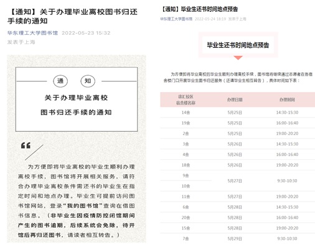Select the 10舍 dormitory cell
Viewport: 315px width, 250px height.
[186, 186]
